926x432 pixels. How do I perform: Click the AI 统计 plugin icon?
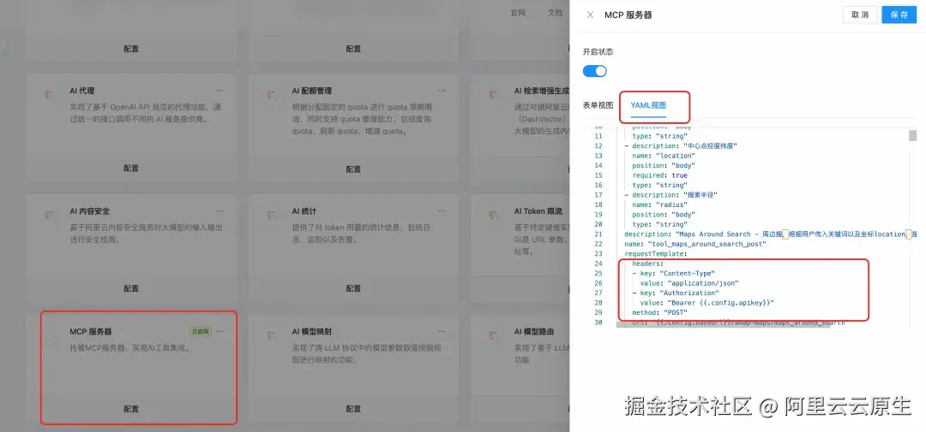(273, 215)
